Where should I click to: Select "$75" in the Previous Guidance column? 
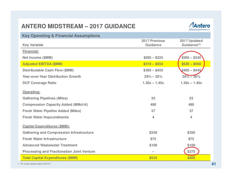point(153,139)
